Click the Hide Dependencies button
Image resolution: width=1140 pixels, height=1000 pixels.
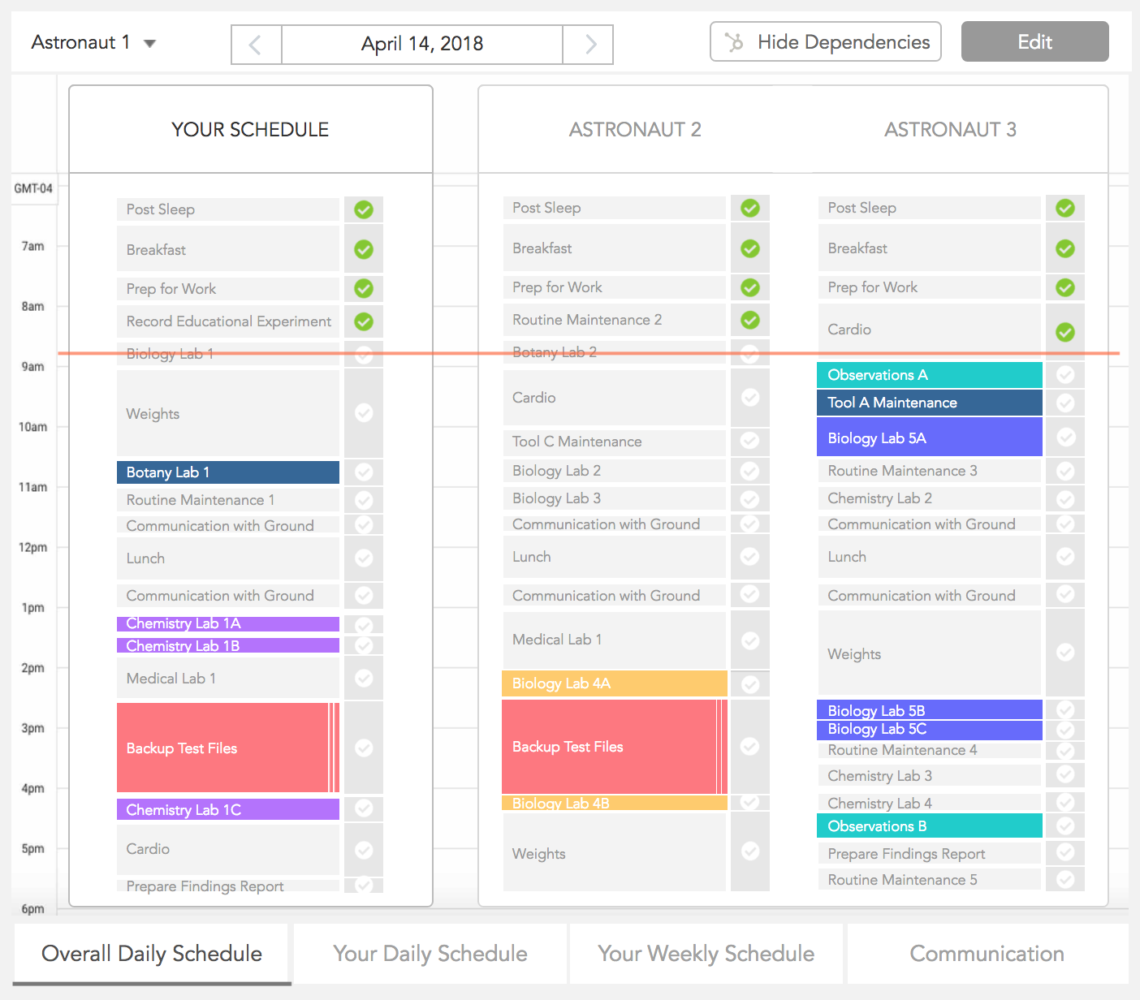[826, 41]
